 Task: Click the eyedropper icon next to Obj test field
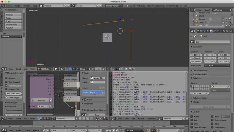click(x=51, y=106)
